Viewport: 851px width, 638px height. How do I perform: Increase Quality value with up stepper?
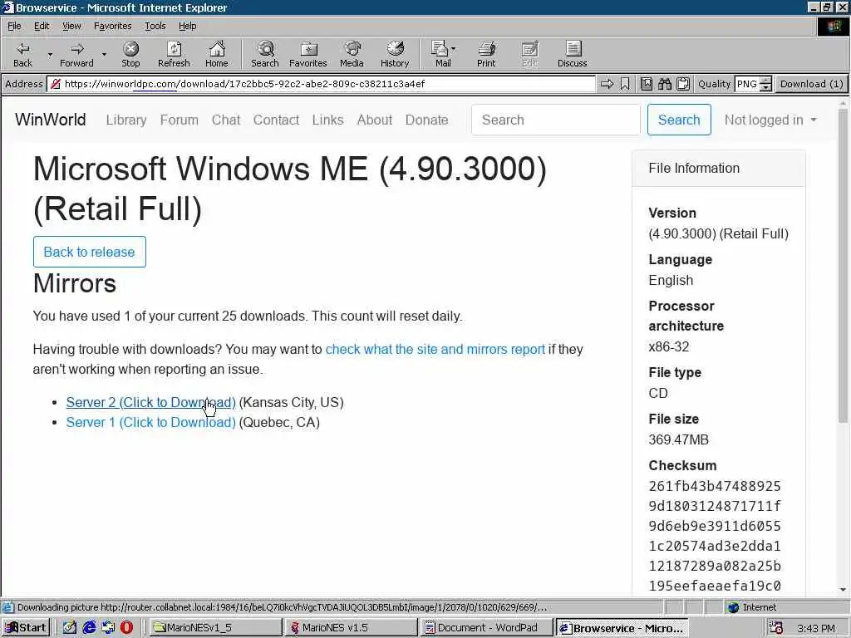[765, 81]
